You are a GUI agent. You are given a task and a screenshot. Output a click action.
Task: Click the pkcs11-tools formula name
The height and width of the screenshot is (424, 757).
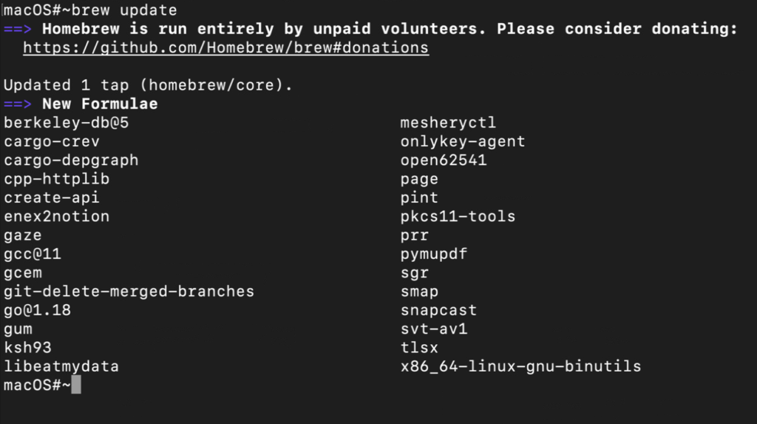click(458, 217)
